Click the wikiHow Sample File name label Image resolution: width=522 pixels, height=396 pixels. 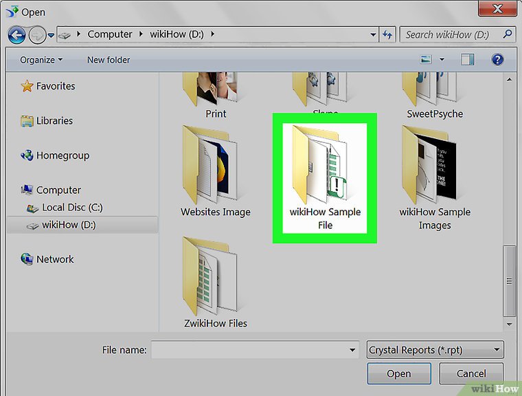(325, 219)
